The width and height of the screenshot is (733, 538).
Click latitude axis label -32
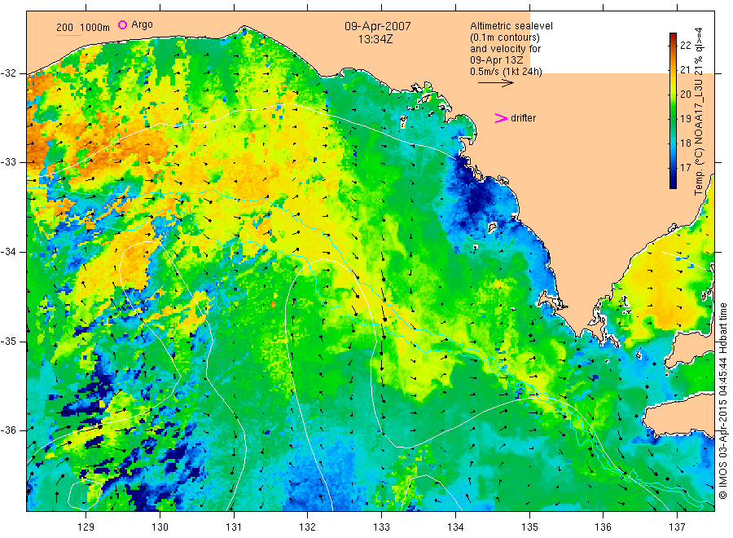point(9,73)
